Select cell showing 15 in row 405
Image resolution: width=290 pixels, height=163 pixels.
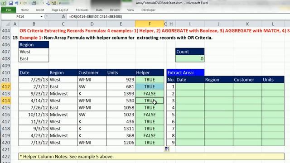coord(15,38)
